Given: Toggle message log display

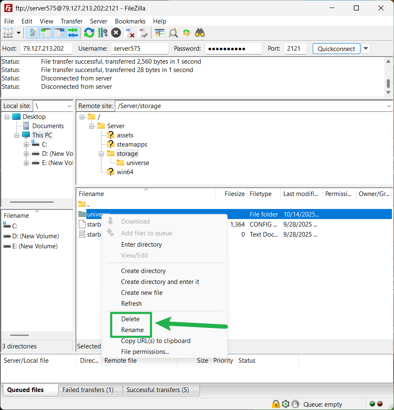Looking at the screenshot, I should coord(32,33).
